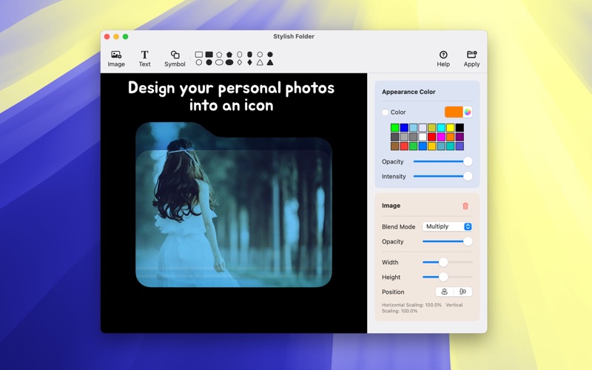Select the filled rectangle shape
The height and width of the screenshot is (370, 592).
209,55
